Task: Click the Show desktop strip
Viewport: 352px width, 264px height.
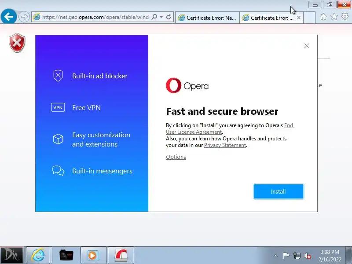Action: point(349,255)
